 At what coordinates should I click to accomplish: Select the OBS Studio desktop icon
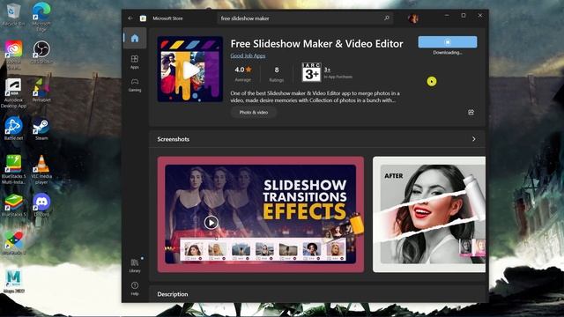click(41, 52)
